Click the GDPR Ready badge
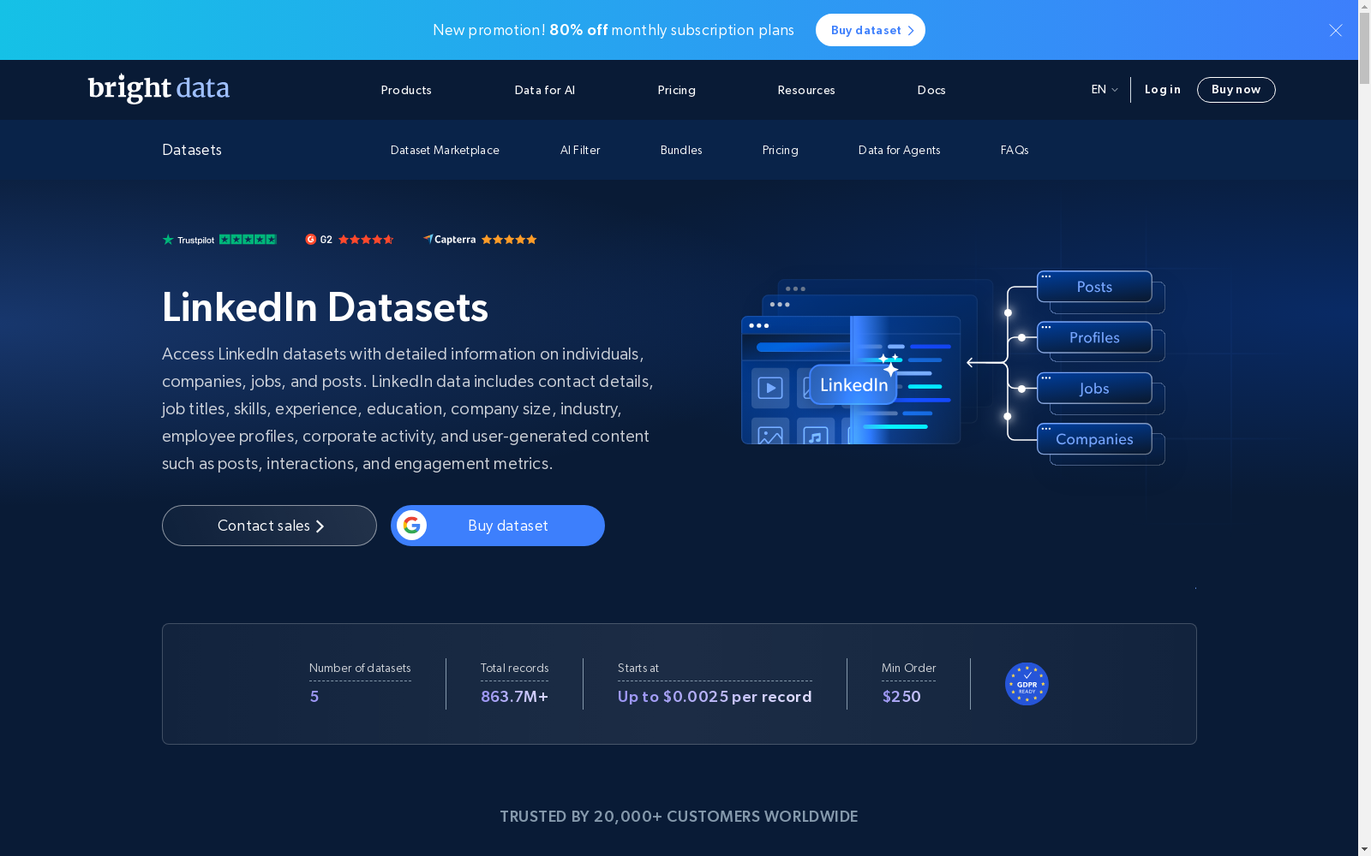Image resolution: width=1371 pixels, height=856 pixels. [1027, 684]
